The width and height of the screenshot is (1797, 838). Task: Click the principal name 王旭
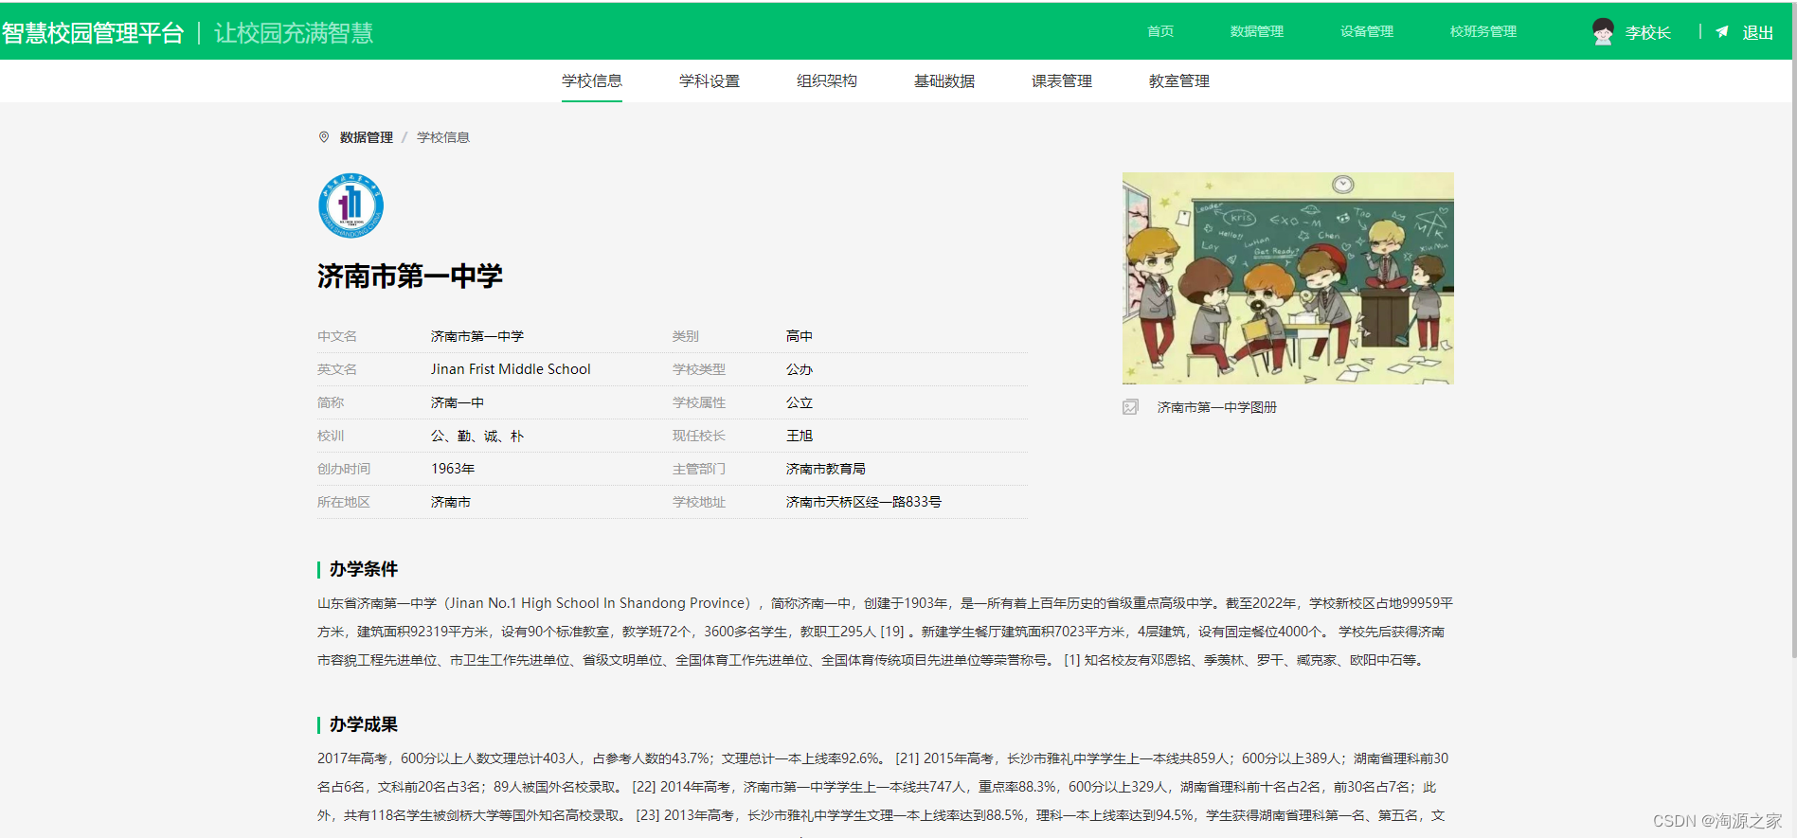[x=800, y=436]
